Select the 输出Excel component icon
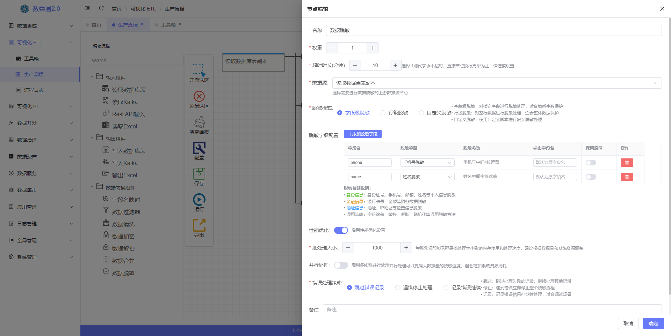 (x=106, y=174)
